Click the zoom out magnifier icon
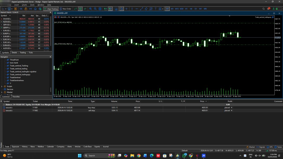Screen dimensions: 283x159 tap(95, 9)
